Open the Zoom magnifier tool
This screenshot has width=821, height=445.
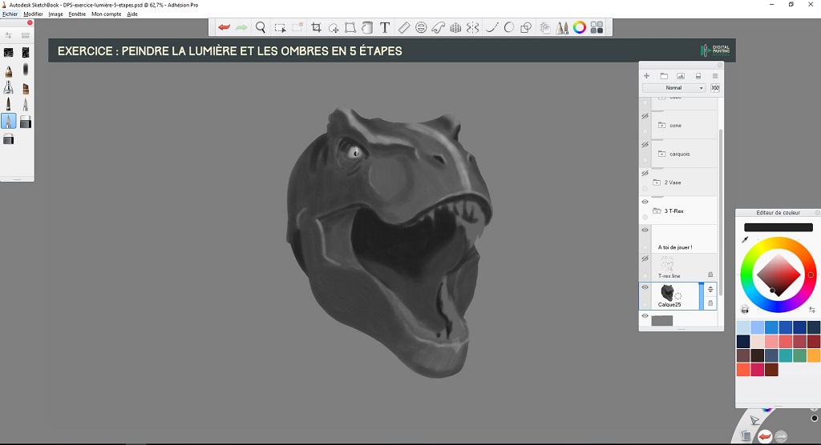pos(261,28)
